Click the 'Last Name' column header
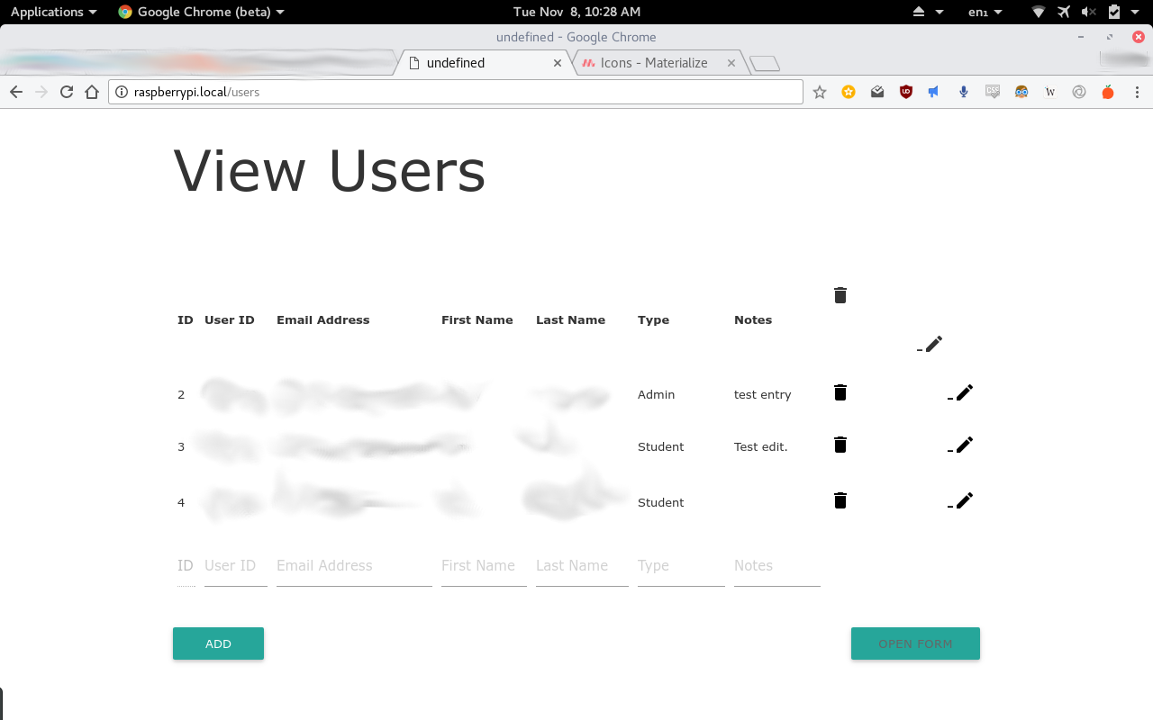The image size is (1153, 720). (x=570, y=319)
